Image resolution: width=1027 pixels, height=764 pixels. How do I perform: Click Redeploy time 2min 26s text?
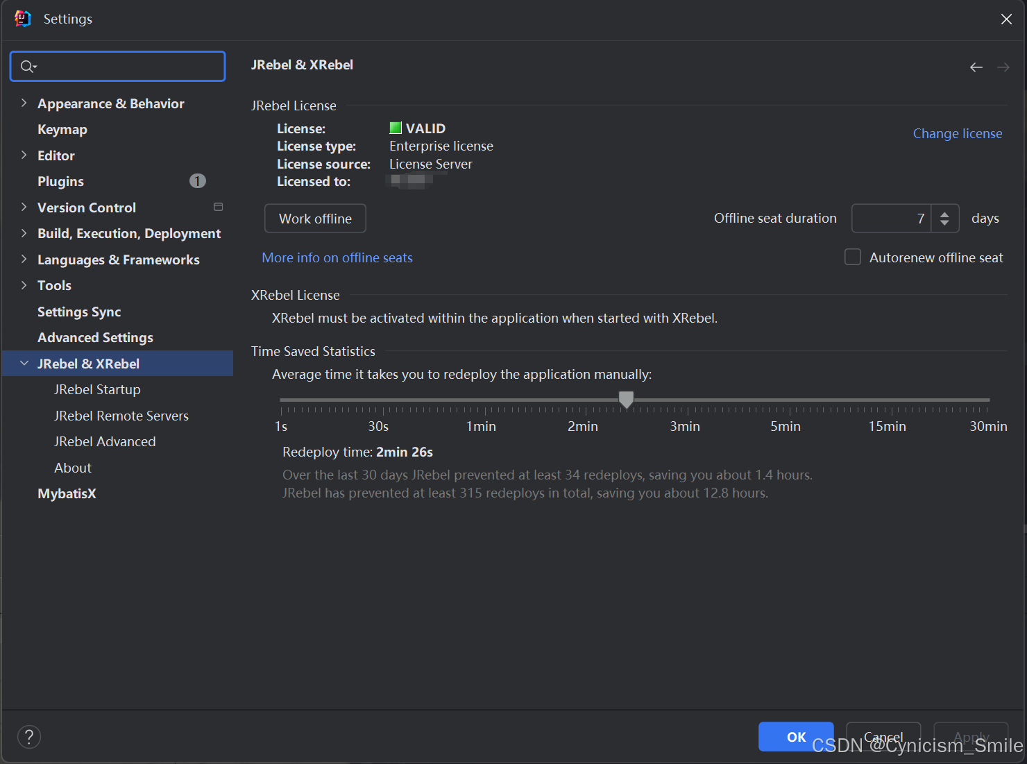tap(357, 452)
